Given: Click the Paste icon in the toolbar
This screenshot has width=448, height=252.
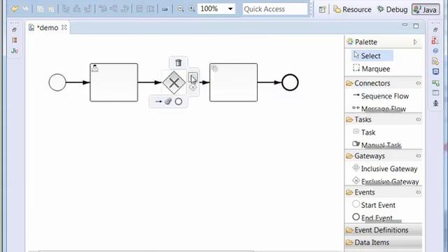Looking at the screenshot, I should (x=51, y=9).
